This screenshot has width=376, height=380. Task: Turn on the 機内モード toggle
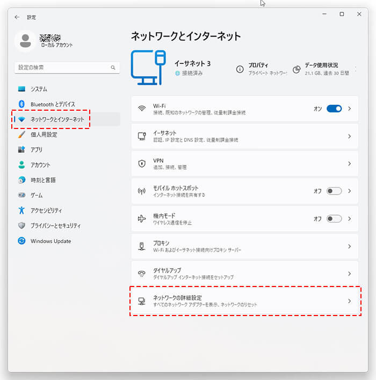(x=334, y=219)
